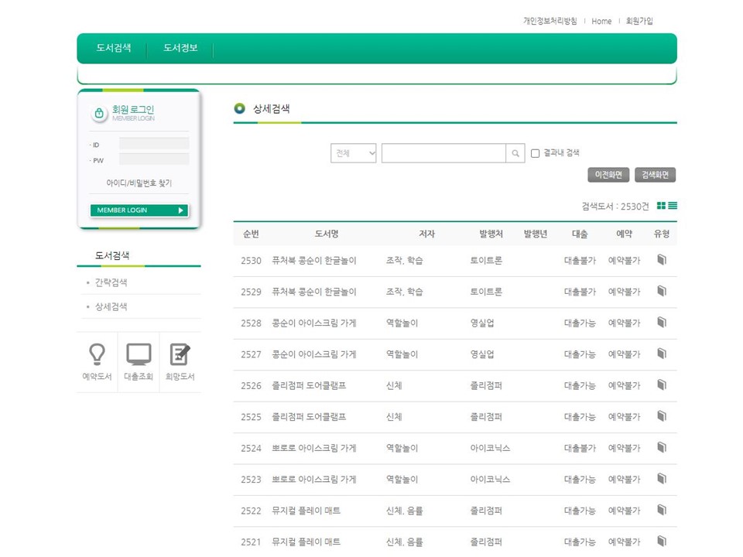Enable the 결과내 검색 checkbox
The image size is (743, 557).
point(535,153)
